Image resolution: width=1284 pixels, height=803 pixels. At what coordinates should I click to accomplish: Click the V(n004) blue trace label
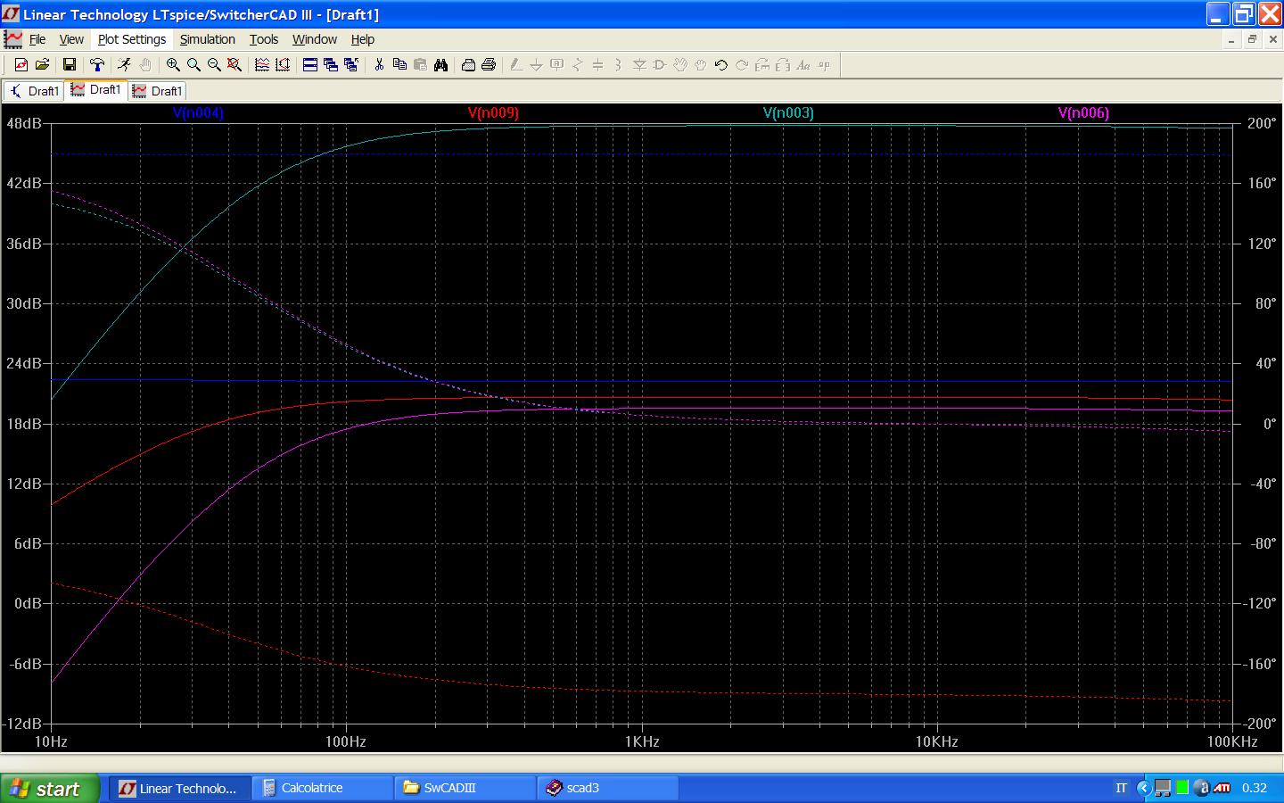point(198,112)
